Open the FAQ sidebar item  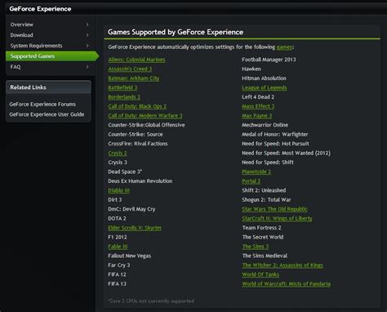click(51, 67)
